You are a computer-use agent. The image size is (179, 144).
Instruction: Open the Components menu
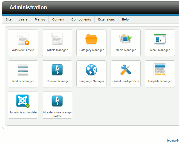tap(81, 19)
